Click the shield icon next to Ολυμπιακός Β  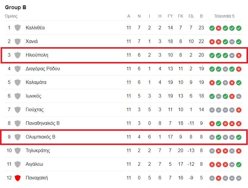point(18,137)
